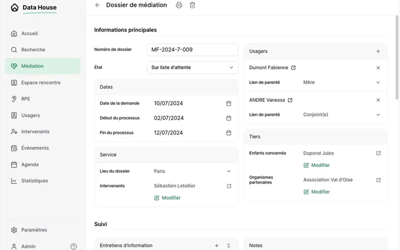
Task: Open RPE in the sidebar
Action: pos(43,99)
